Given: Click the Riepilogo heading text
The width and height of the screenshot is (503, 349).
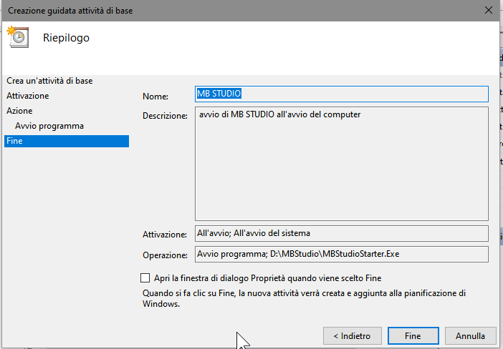Looking at the screenshot, I should 66,38.
